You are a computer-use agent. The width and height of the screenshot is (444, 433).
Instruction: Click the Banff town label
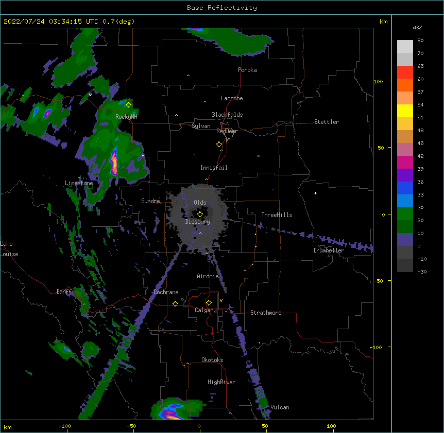point(64,292)
